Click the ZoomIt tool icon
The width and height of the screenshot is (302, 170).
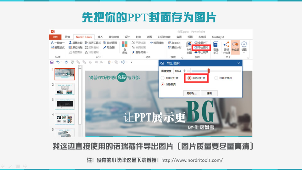(x=170, y=43)
